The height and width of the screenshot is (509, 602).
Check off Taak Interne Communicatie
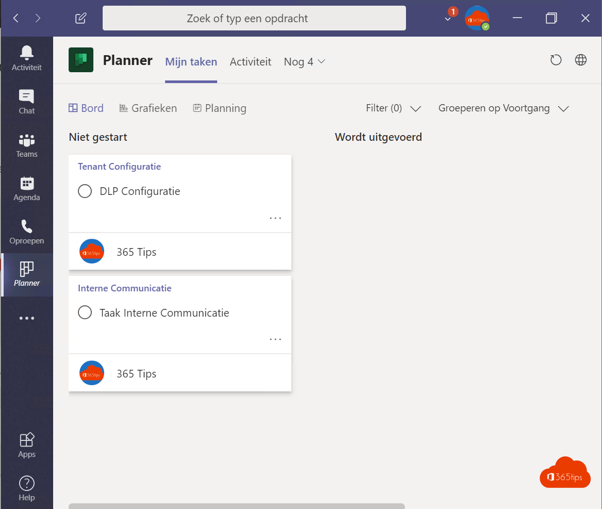(x=85, y=313)
